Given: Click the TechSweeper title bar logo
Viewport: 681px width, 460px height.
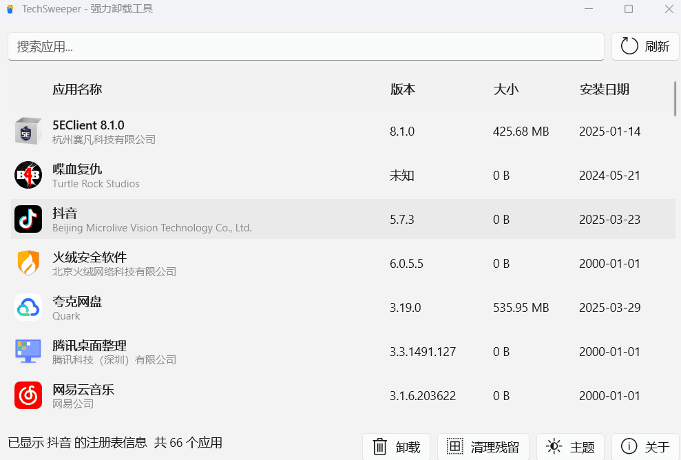Looking at the screenshot, I should click(x=10, y=9).
